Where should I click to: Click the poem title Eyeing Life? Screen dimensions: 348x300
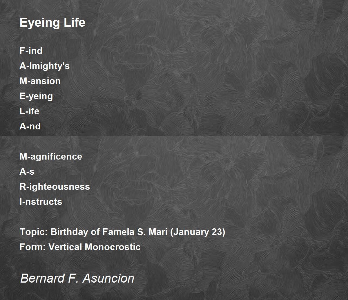pos(52,23)
